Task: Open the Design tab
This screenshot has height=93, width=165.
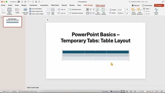Action: click(x=24, y=5)
